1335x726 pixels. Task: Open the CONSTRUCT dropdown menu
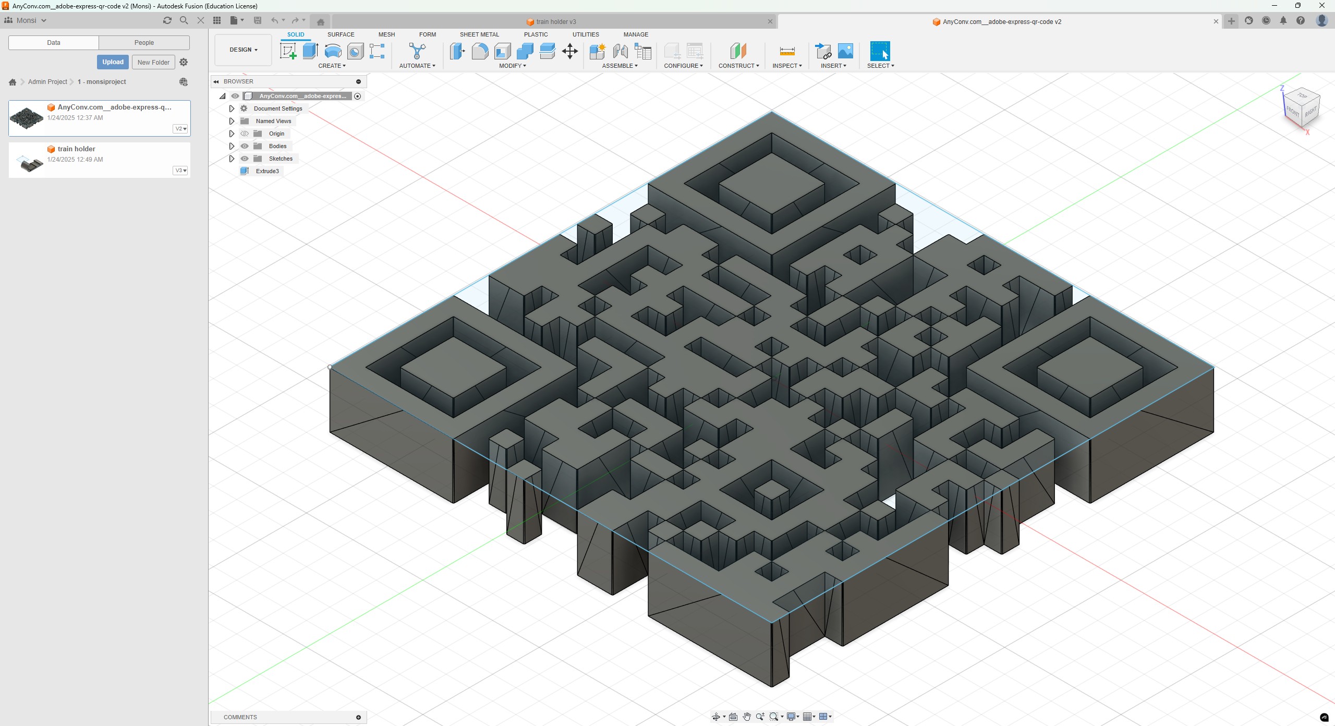[738, 66]
